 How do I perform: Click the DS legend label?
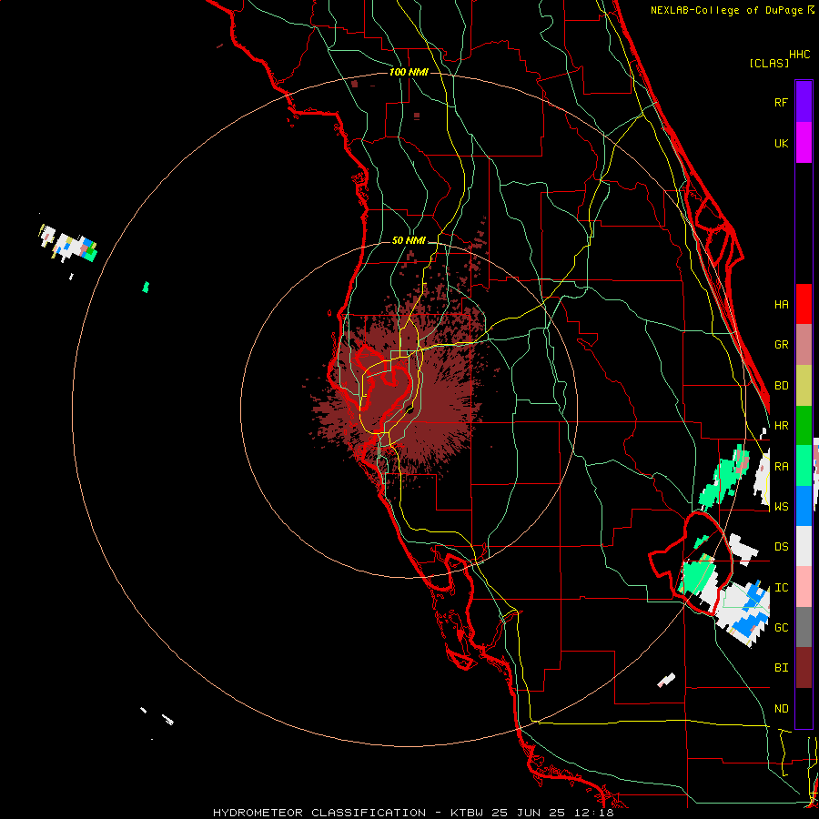[781, 547]
